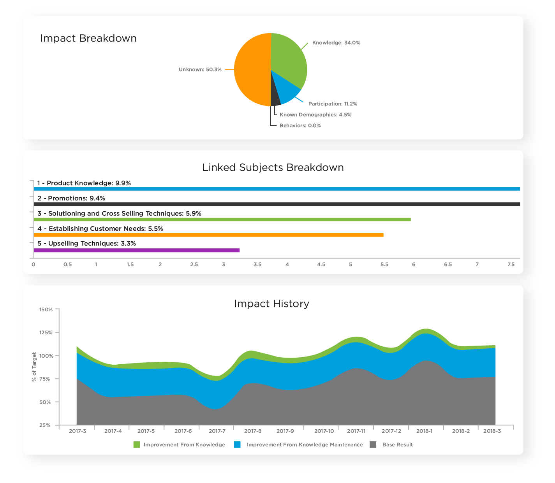Toggle the blue Improvement From Knowledge Maintenance swatch
The width and height of the screenshot is (555, 483).
tap(237, 444)
